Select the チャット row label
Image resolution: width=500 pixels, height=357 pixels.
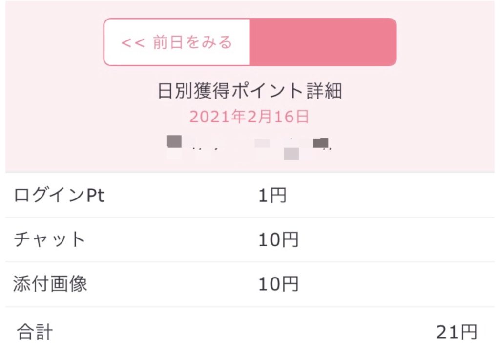tap(49, 239)
